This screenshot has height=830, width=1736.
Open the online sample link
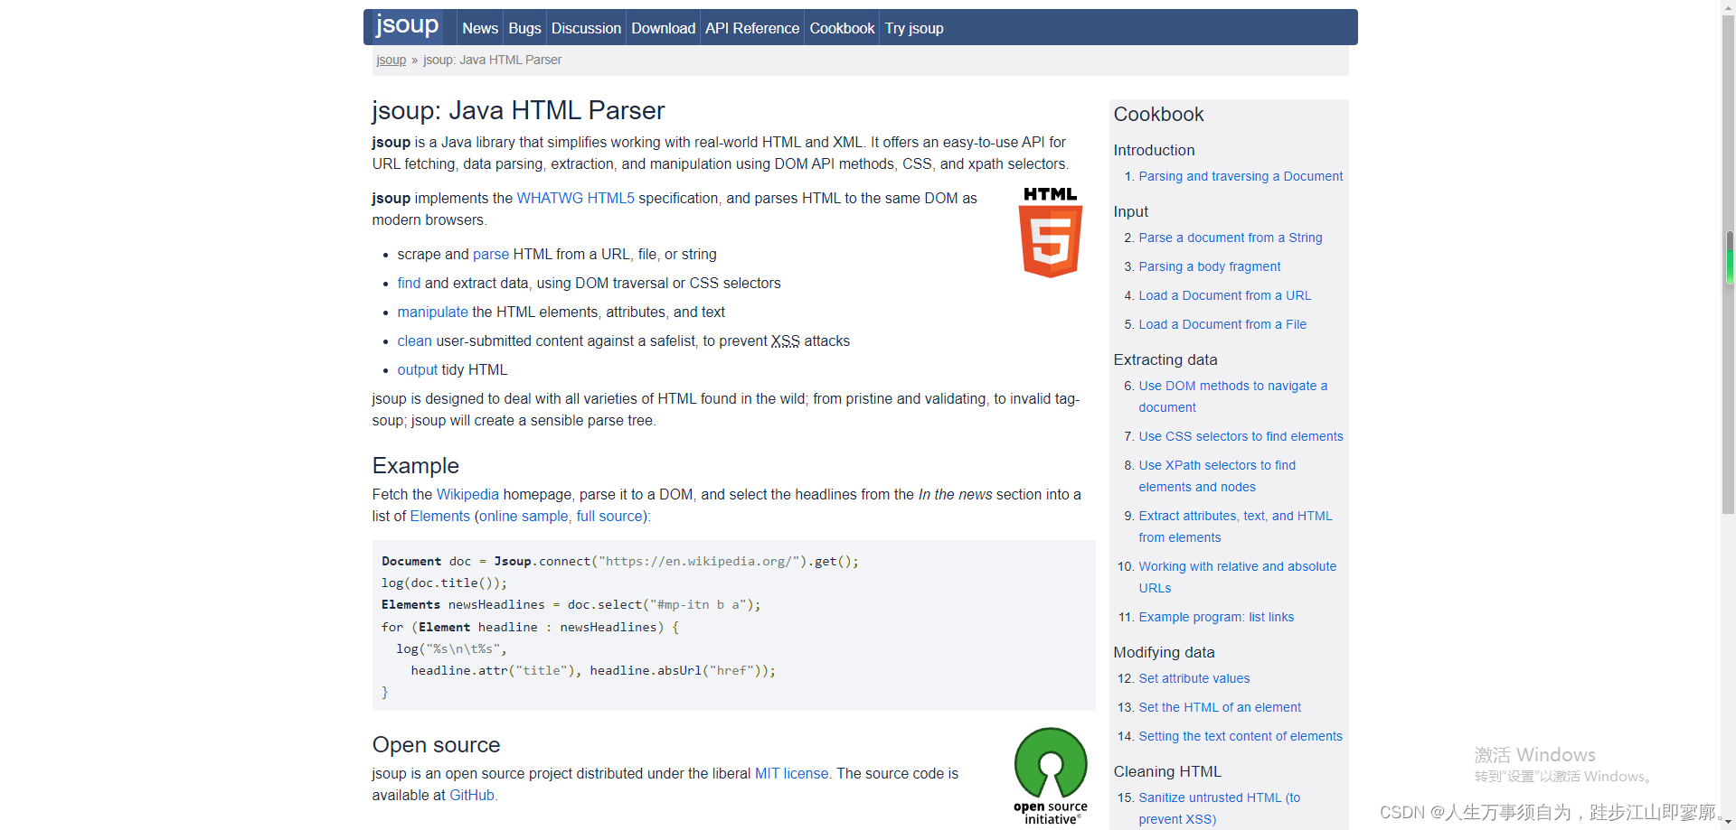tap(524, 516)
